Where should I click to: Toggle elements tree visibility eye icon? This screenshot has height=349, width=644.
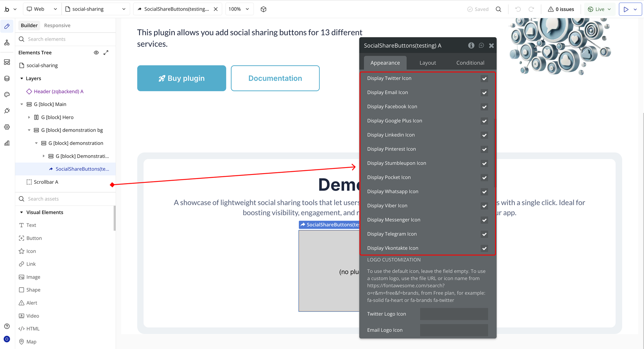(96, 53)
